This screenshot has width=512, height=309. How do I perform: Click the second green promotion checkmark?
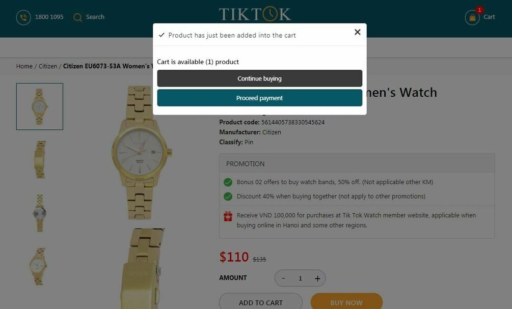228,196
